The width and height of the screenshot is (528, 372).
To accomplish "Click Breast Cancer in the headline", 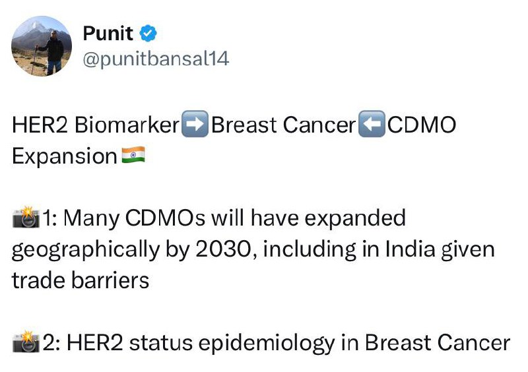I will [x=283, y=125].
